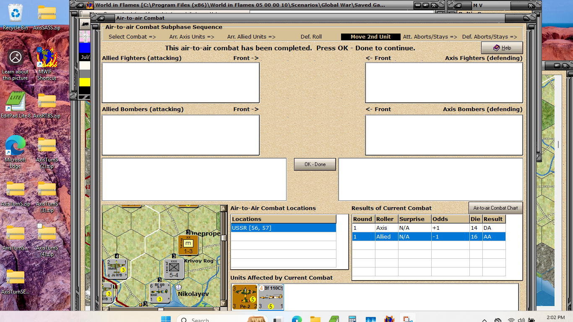The width and height of the screenshot is (573, 322).
Task: Click the Arr. Axis Units subphase label
Action: pyautogui.click(x=192, y=36)
